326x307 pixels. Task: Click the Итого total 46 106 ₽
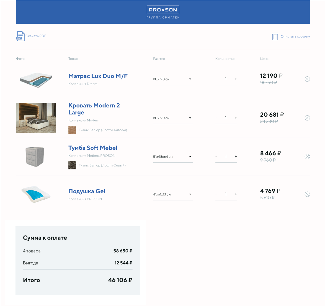coord(120,280)
